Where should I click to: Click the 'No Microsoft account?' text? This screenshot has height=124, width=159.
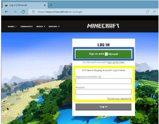[95, 62]
